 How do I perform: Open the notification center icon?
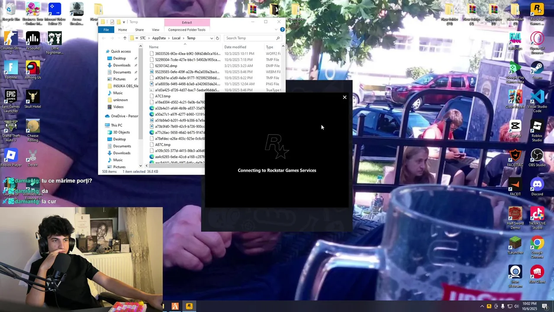tap(545, 306)
